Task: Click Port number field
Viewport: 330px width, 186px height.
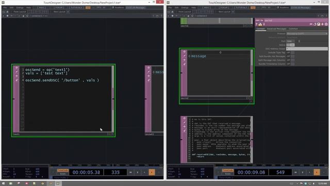Action: click(x=291, y=41)
